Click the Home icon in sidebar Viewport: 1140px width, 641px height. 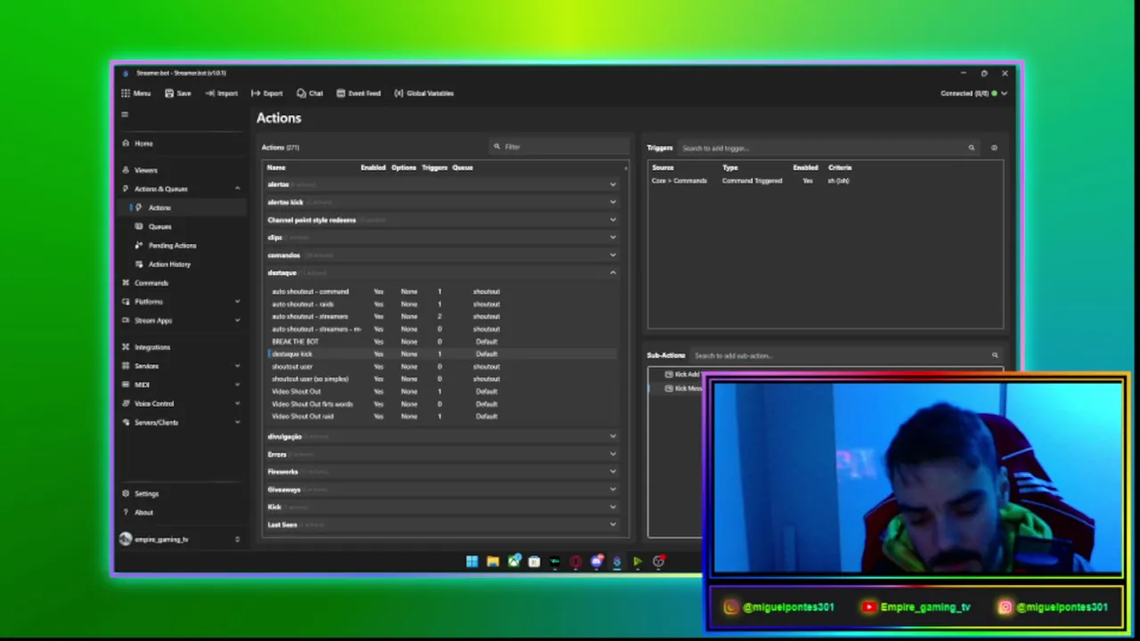(126, 143)
